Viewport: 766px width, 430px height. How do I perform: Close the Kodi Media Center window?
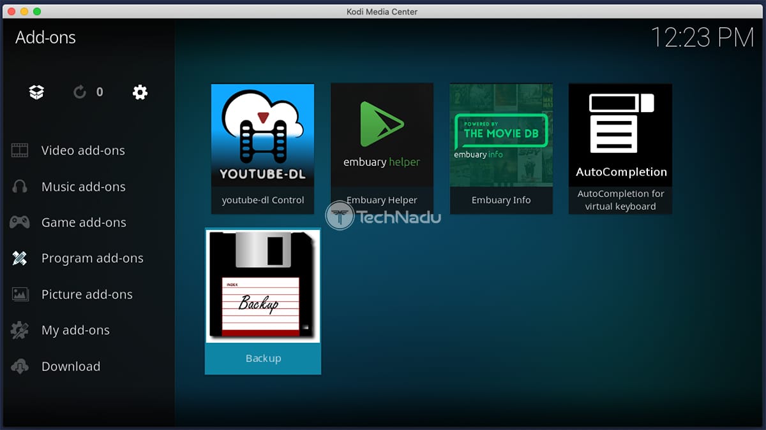(x=11, y=11)
